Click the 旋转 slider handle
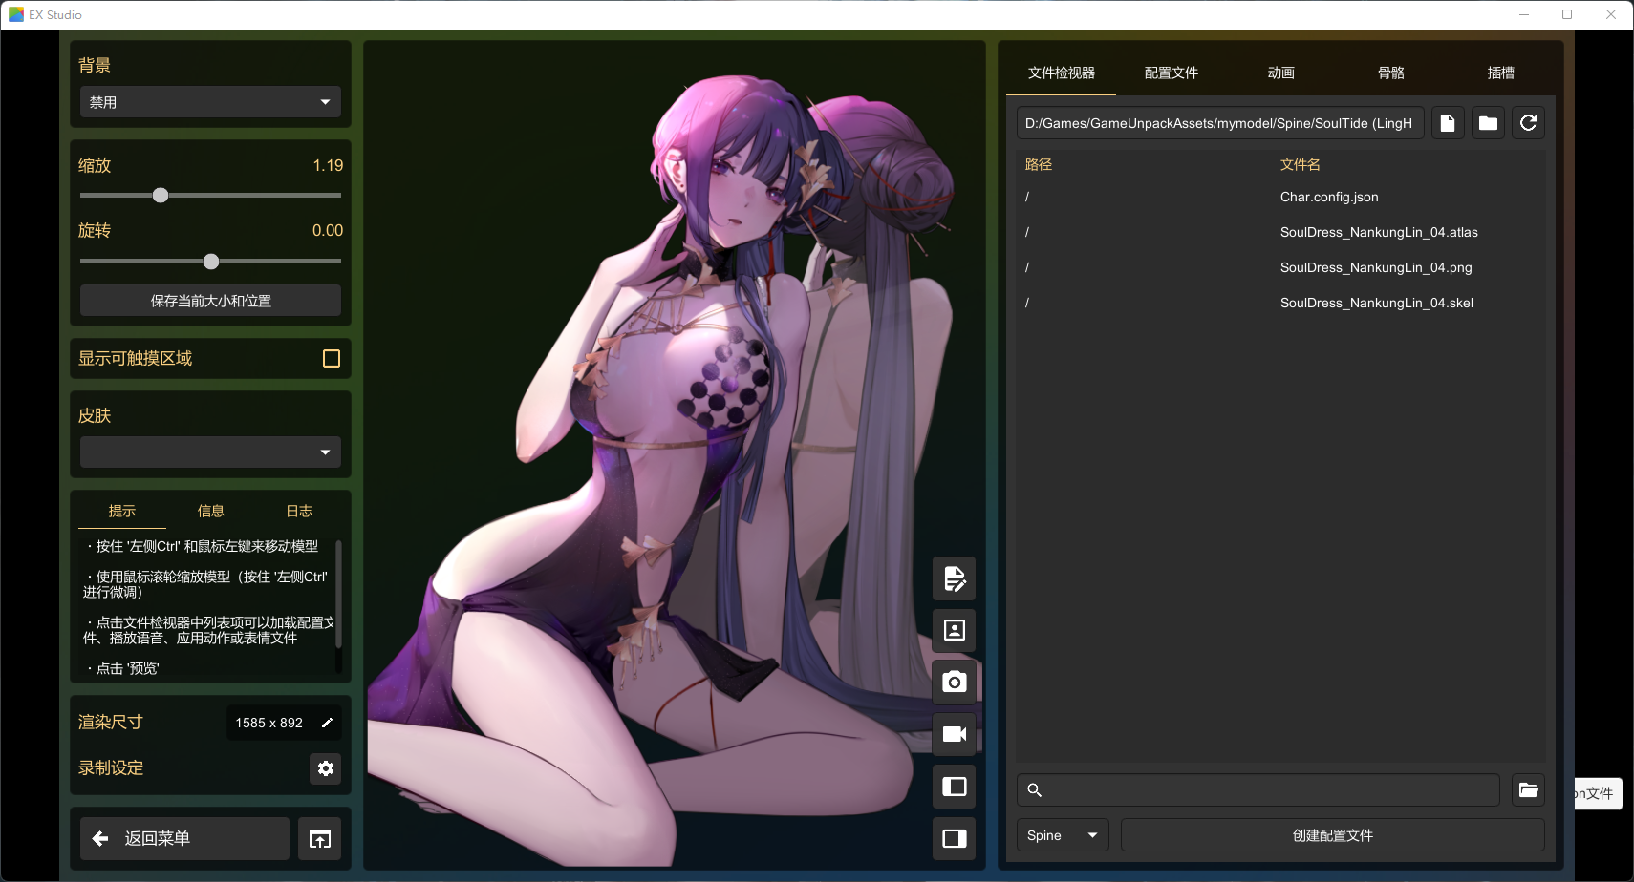Viewport: 1634px width, 882px height. pos(211,262)
